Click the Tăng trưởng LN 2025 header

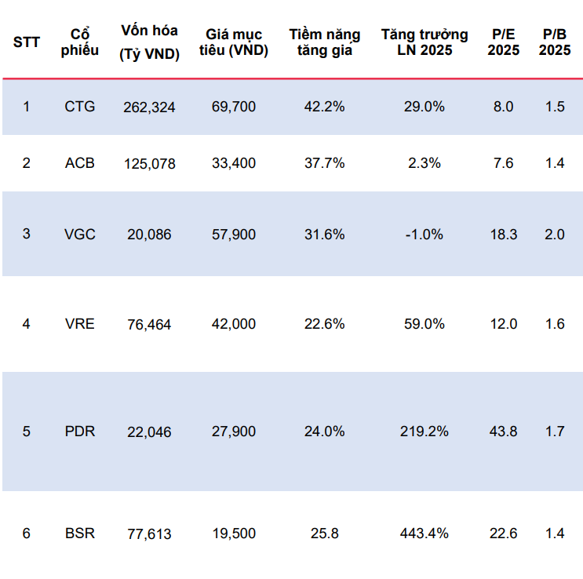424,42
